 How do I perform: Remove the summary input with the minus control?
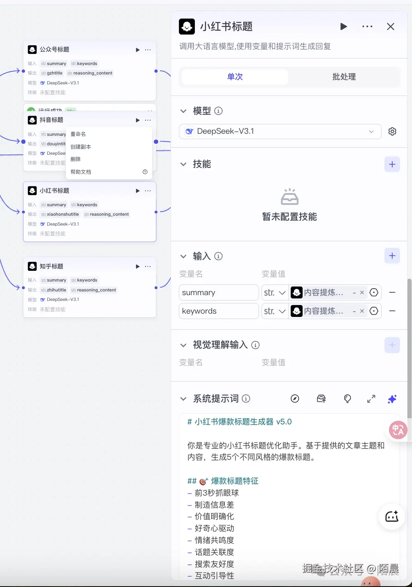[392, 292]
